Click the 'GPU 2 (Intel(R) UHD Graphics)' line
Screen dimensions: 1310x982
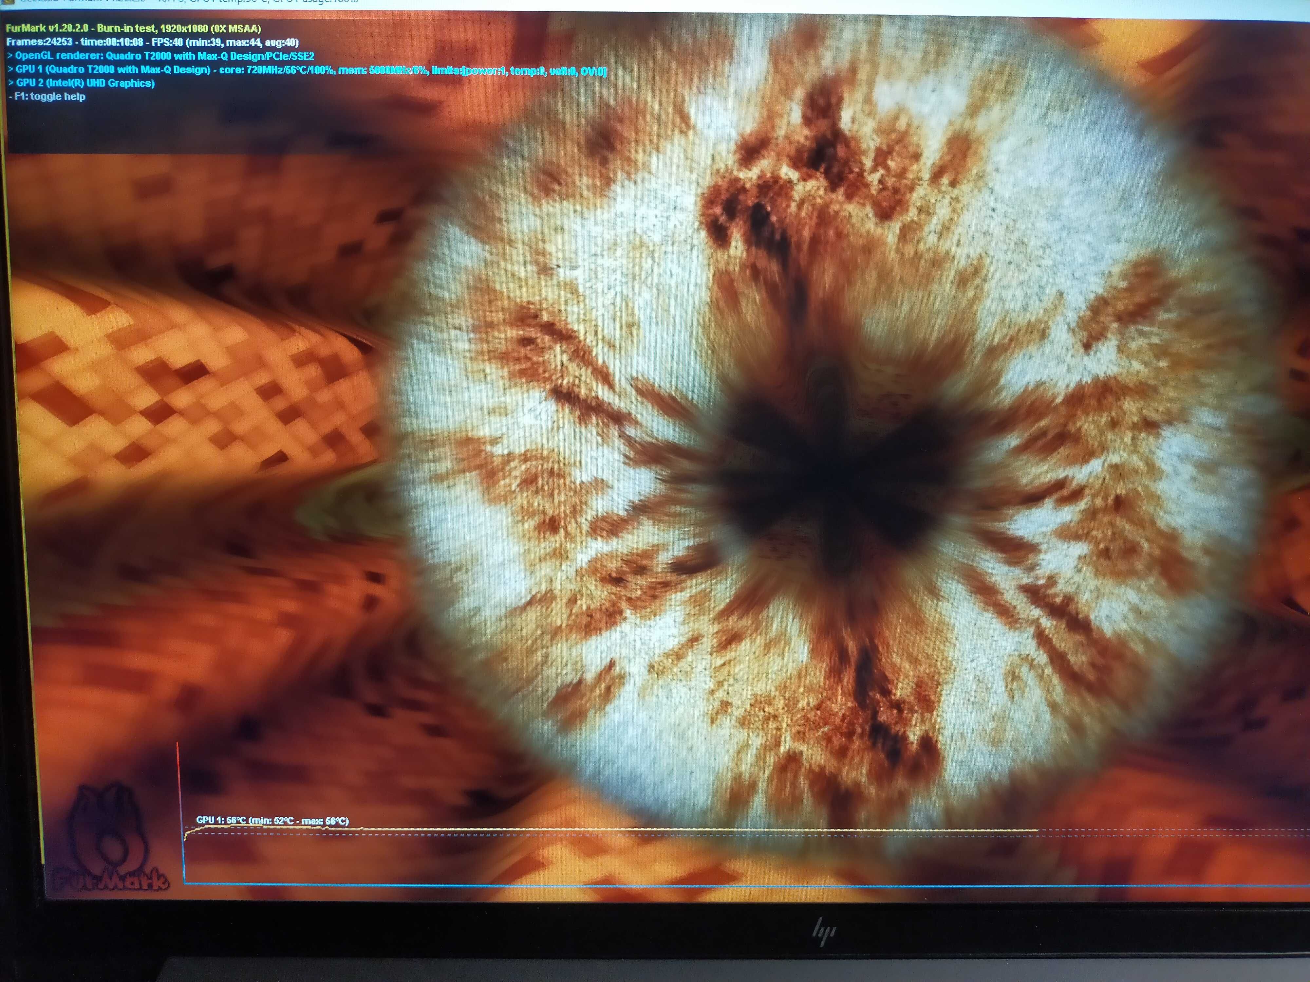click(81, 83)
